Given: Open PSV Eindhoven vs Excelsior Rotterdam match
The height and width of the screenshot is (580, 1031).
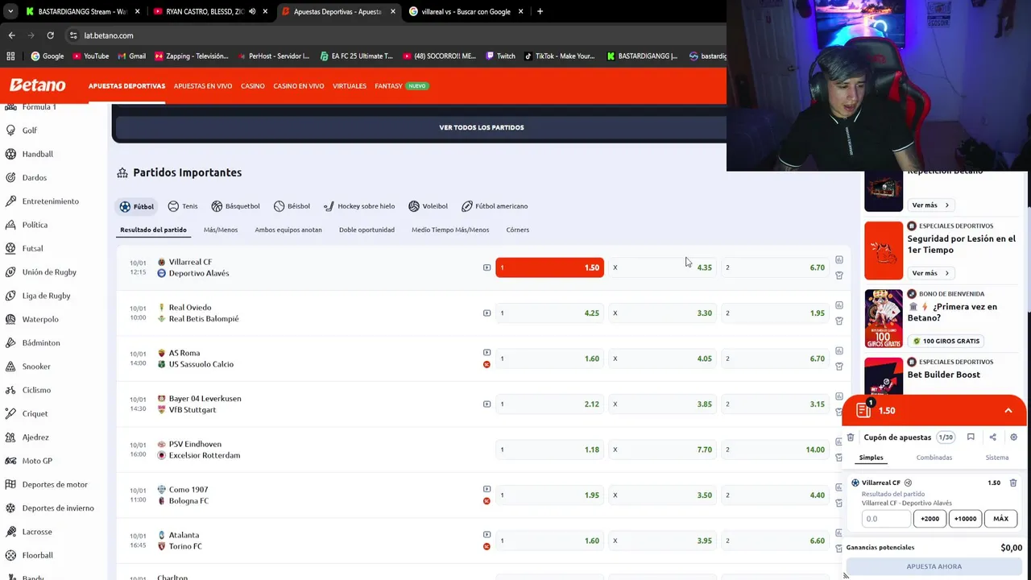Looking at the screenshot, I should (x=205, y=449).
